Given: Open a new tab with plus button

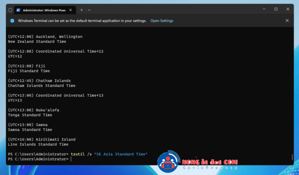Looking at the screenshot, I should [x=81, y=10].
